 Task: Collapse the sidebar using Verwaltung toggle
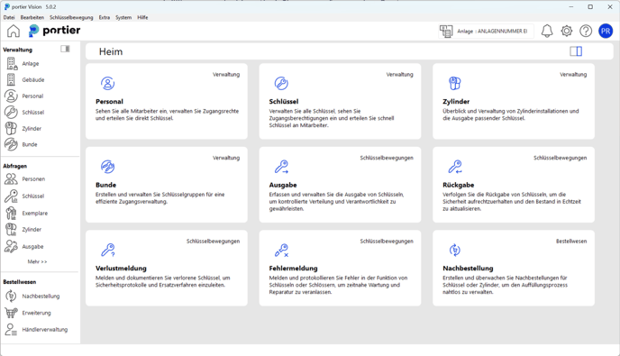65,49
